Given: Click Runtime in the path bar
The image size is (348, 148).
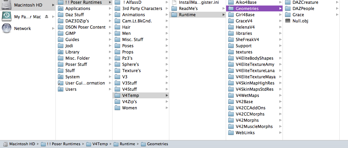Looking at the screenshot, I should (125, 144).
